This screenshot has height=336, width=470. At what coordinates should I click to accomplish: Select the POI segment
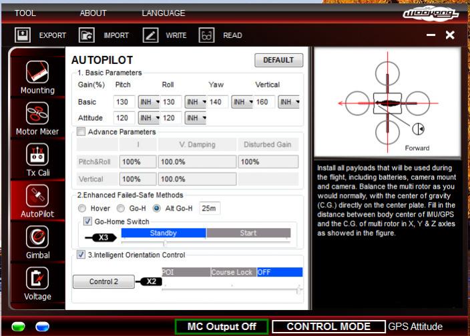(186, 272)
